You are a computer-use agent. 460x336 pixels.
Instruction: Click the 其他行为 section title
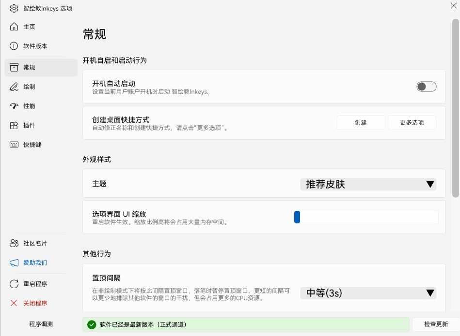click(97, 253)
